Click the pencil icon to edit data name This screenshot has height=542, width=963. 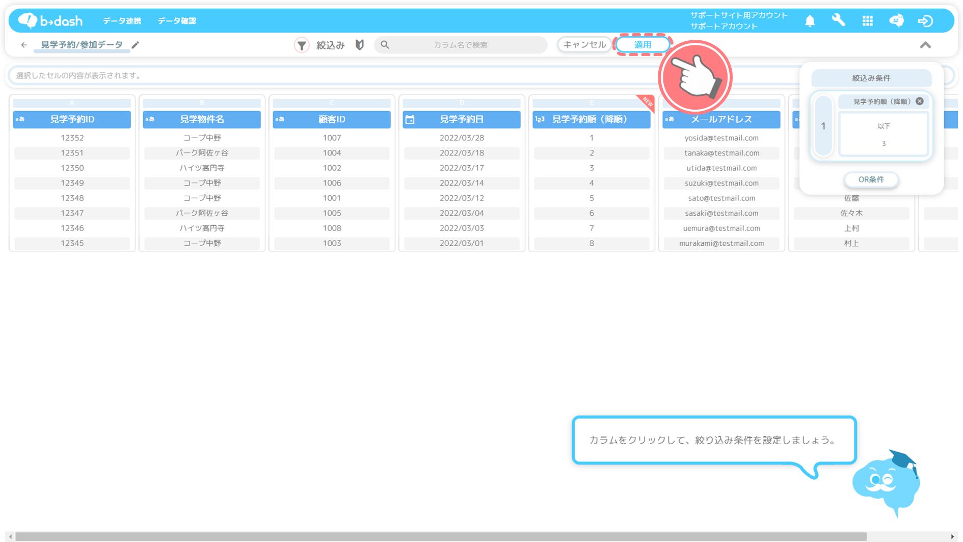pos(136,45)
